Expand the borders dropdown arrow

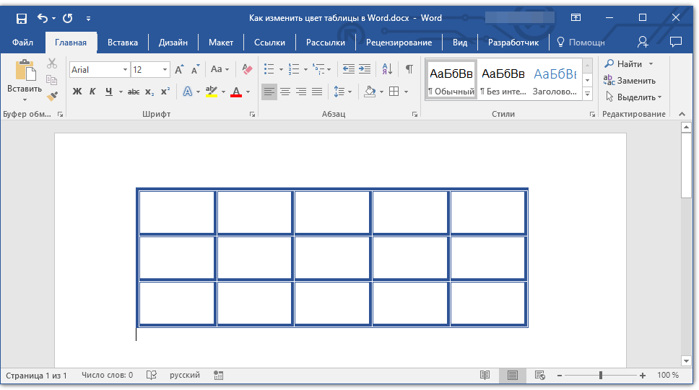pyautogui.click(x=406, y=92)
